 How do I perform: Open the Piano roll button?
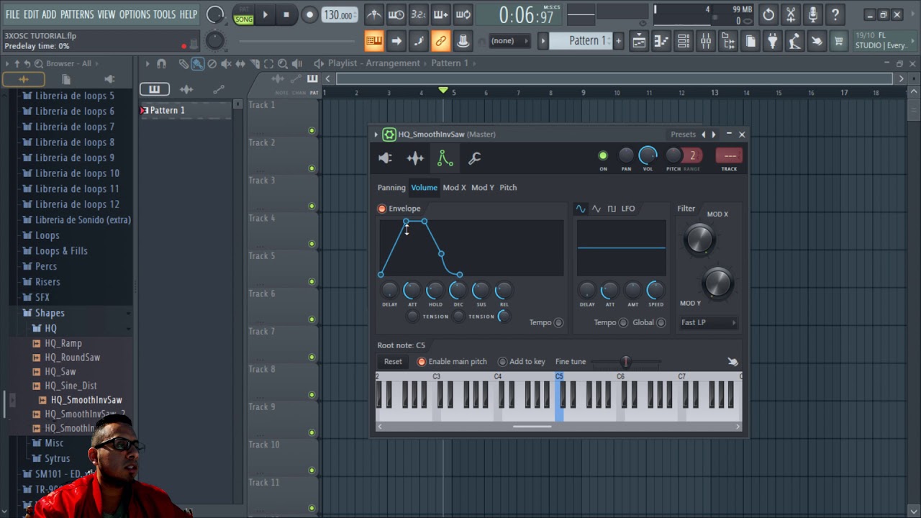[x=661, y=41]
